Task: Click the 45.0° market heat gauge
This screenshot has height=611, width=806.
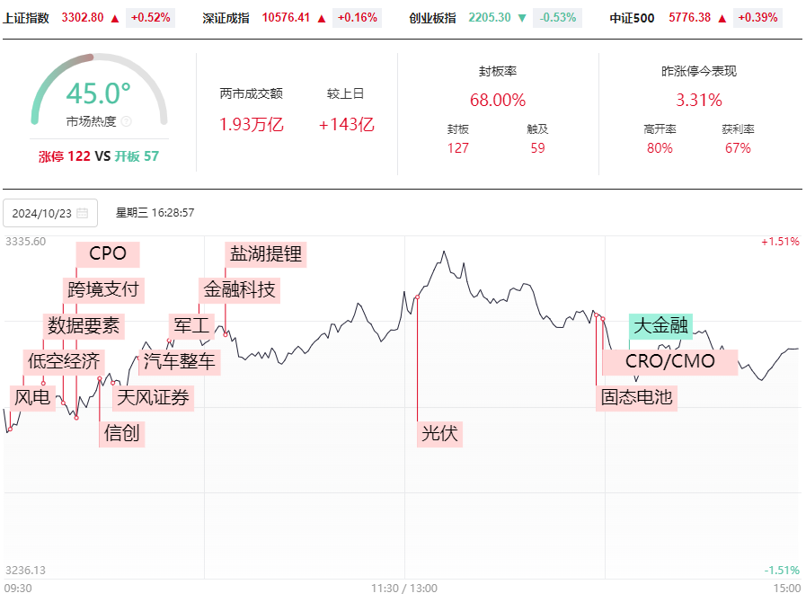Action: pyautogui.click(x=99, y=93)
